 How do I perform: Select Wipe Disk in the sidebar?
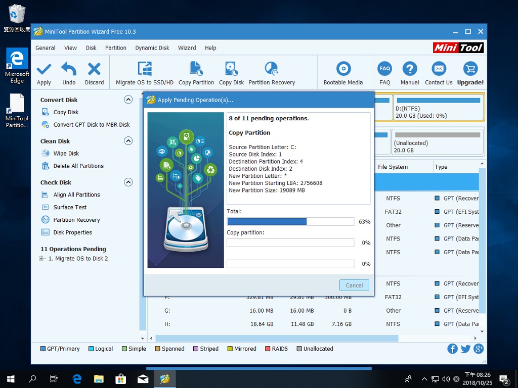tap(66, 154)
